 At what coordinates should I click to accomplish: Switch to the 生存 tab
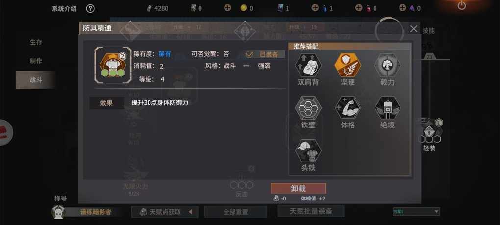[x=36, y=42]
